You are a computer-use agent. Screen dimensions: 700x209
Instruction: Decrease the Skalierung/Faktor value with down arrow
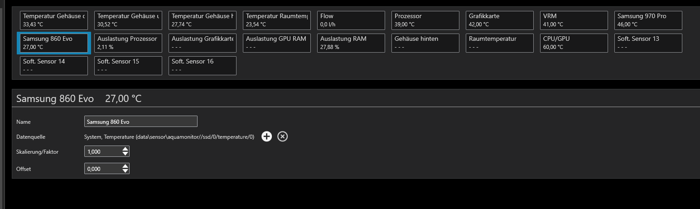[126, 154]
